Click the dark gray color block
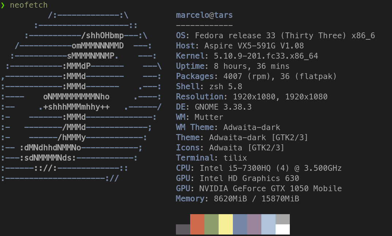The width and height of the screenshot is (392, 236). 183,229
